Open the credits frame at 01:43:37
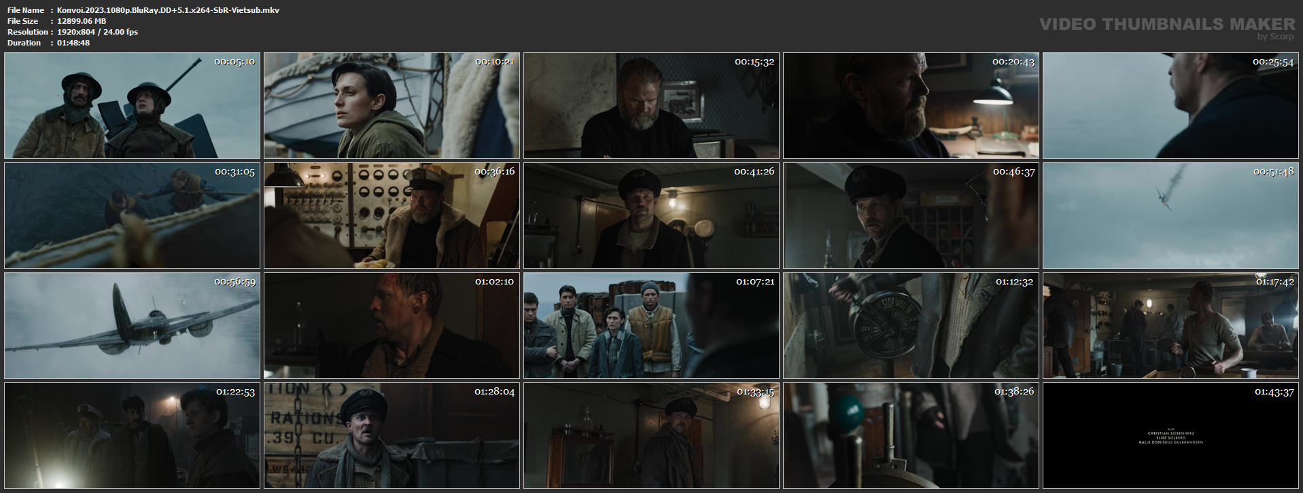Screen dimensions: 1303x493 coord(1170,436)
